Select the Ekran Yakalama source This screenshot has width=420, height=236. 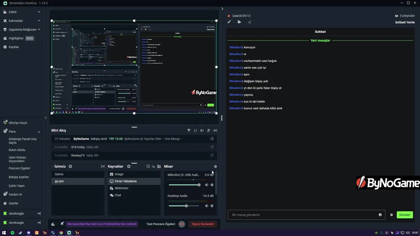(x=134, y=181)
